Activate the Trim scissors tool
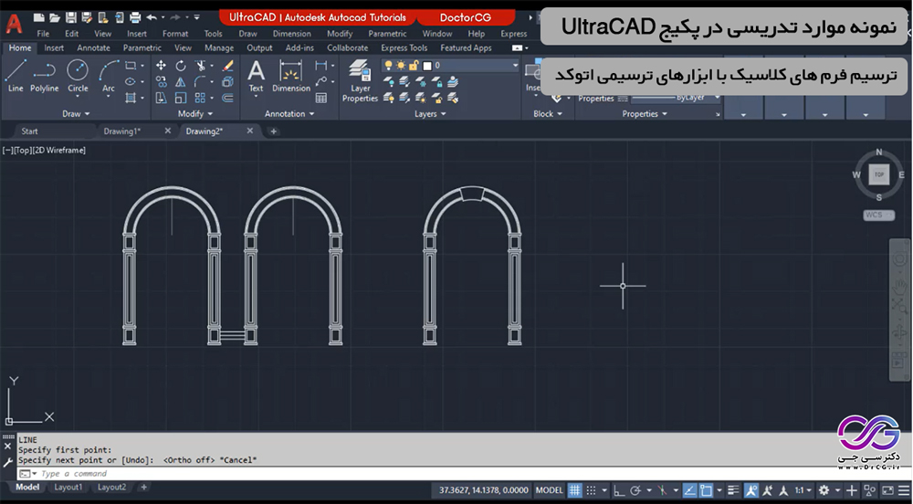913x504 pixels. point(201,65)
